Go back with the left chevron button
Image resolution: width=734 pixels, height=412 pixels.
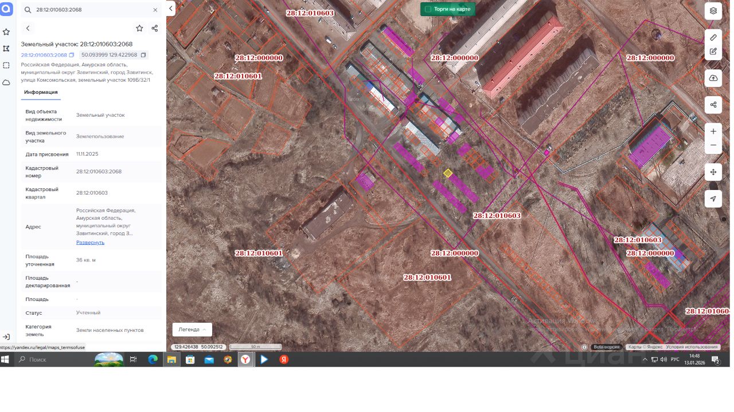click(28, 28)
